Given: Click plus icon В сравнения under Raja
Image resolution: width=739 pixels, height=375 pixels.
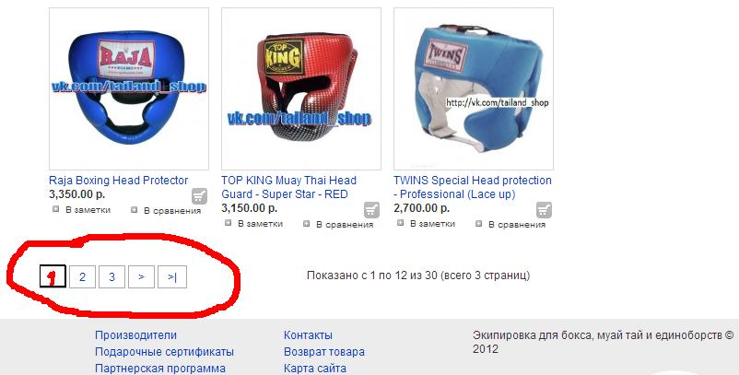Looking at the screenshot, I should (135, 210).
